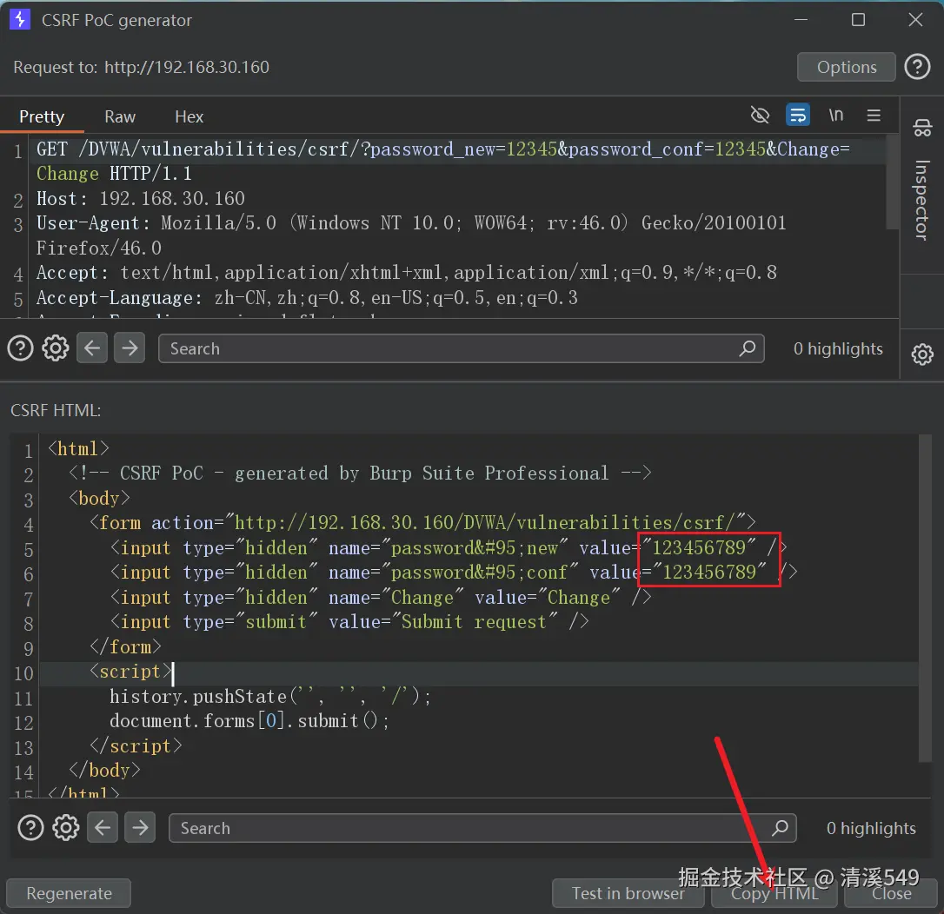The width and height of the screenshot is (944, 914).
Task: Go to previous match in CSRF HTML search
Action: click(103, 827)
